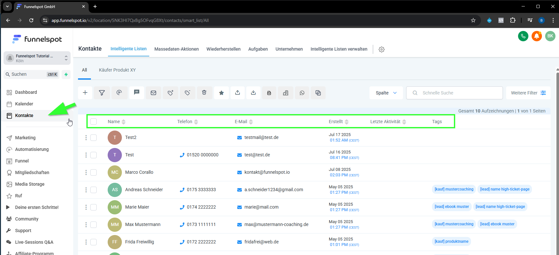Click the add to company building icon
This screenshot has height=255, width=559.
(286, 93)
